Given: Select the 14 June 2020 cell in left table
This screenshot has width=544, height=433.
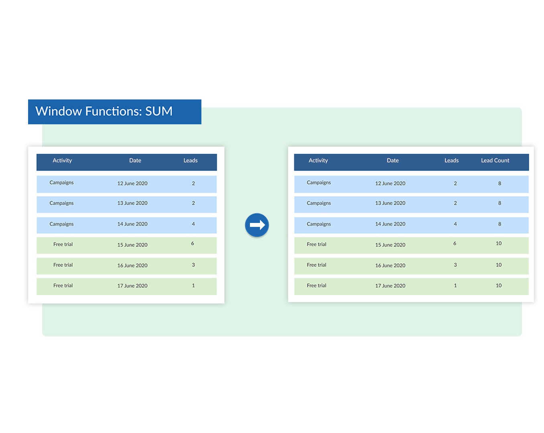Looking at the screenshot, I should pyautogui.click(x=132, y=224).
